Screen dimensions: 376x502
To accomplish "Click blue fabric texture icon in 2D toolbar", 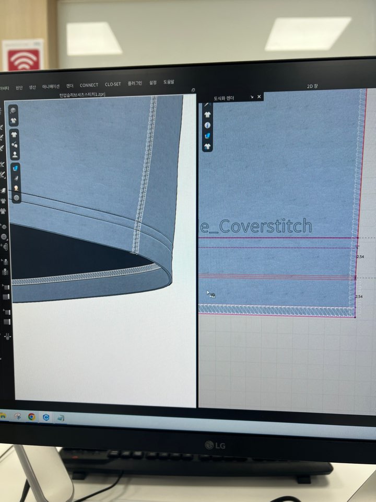I will 207,135.
